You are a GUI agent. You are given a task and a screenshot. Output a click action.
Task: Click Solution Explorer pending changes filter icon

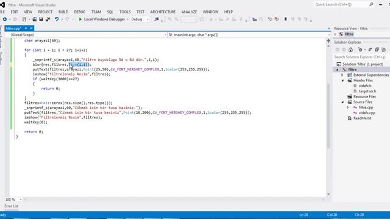[360, 50]
